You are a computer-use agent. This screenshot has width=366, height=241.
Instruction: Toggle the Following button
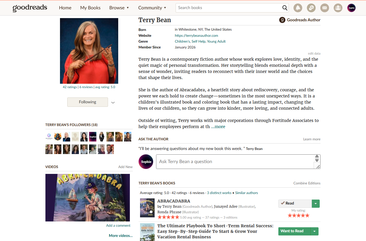coord(88,102)
